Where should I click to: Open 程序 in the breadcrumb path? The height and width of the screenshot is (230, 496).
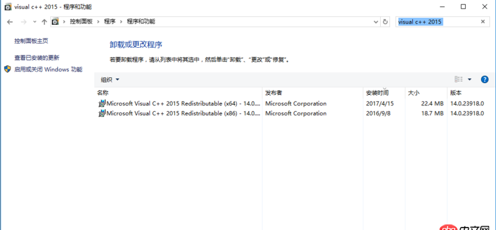pos(110,22)
